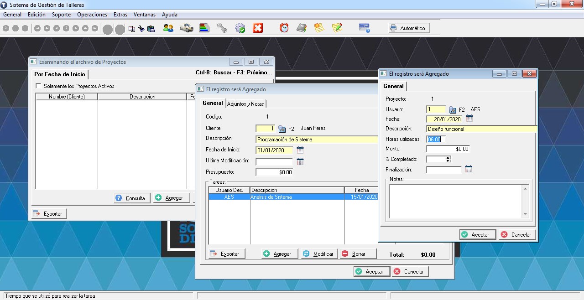
Task: Open calendar picker for Finalización field
Action: tap(469, 169)
